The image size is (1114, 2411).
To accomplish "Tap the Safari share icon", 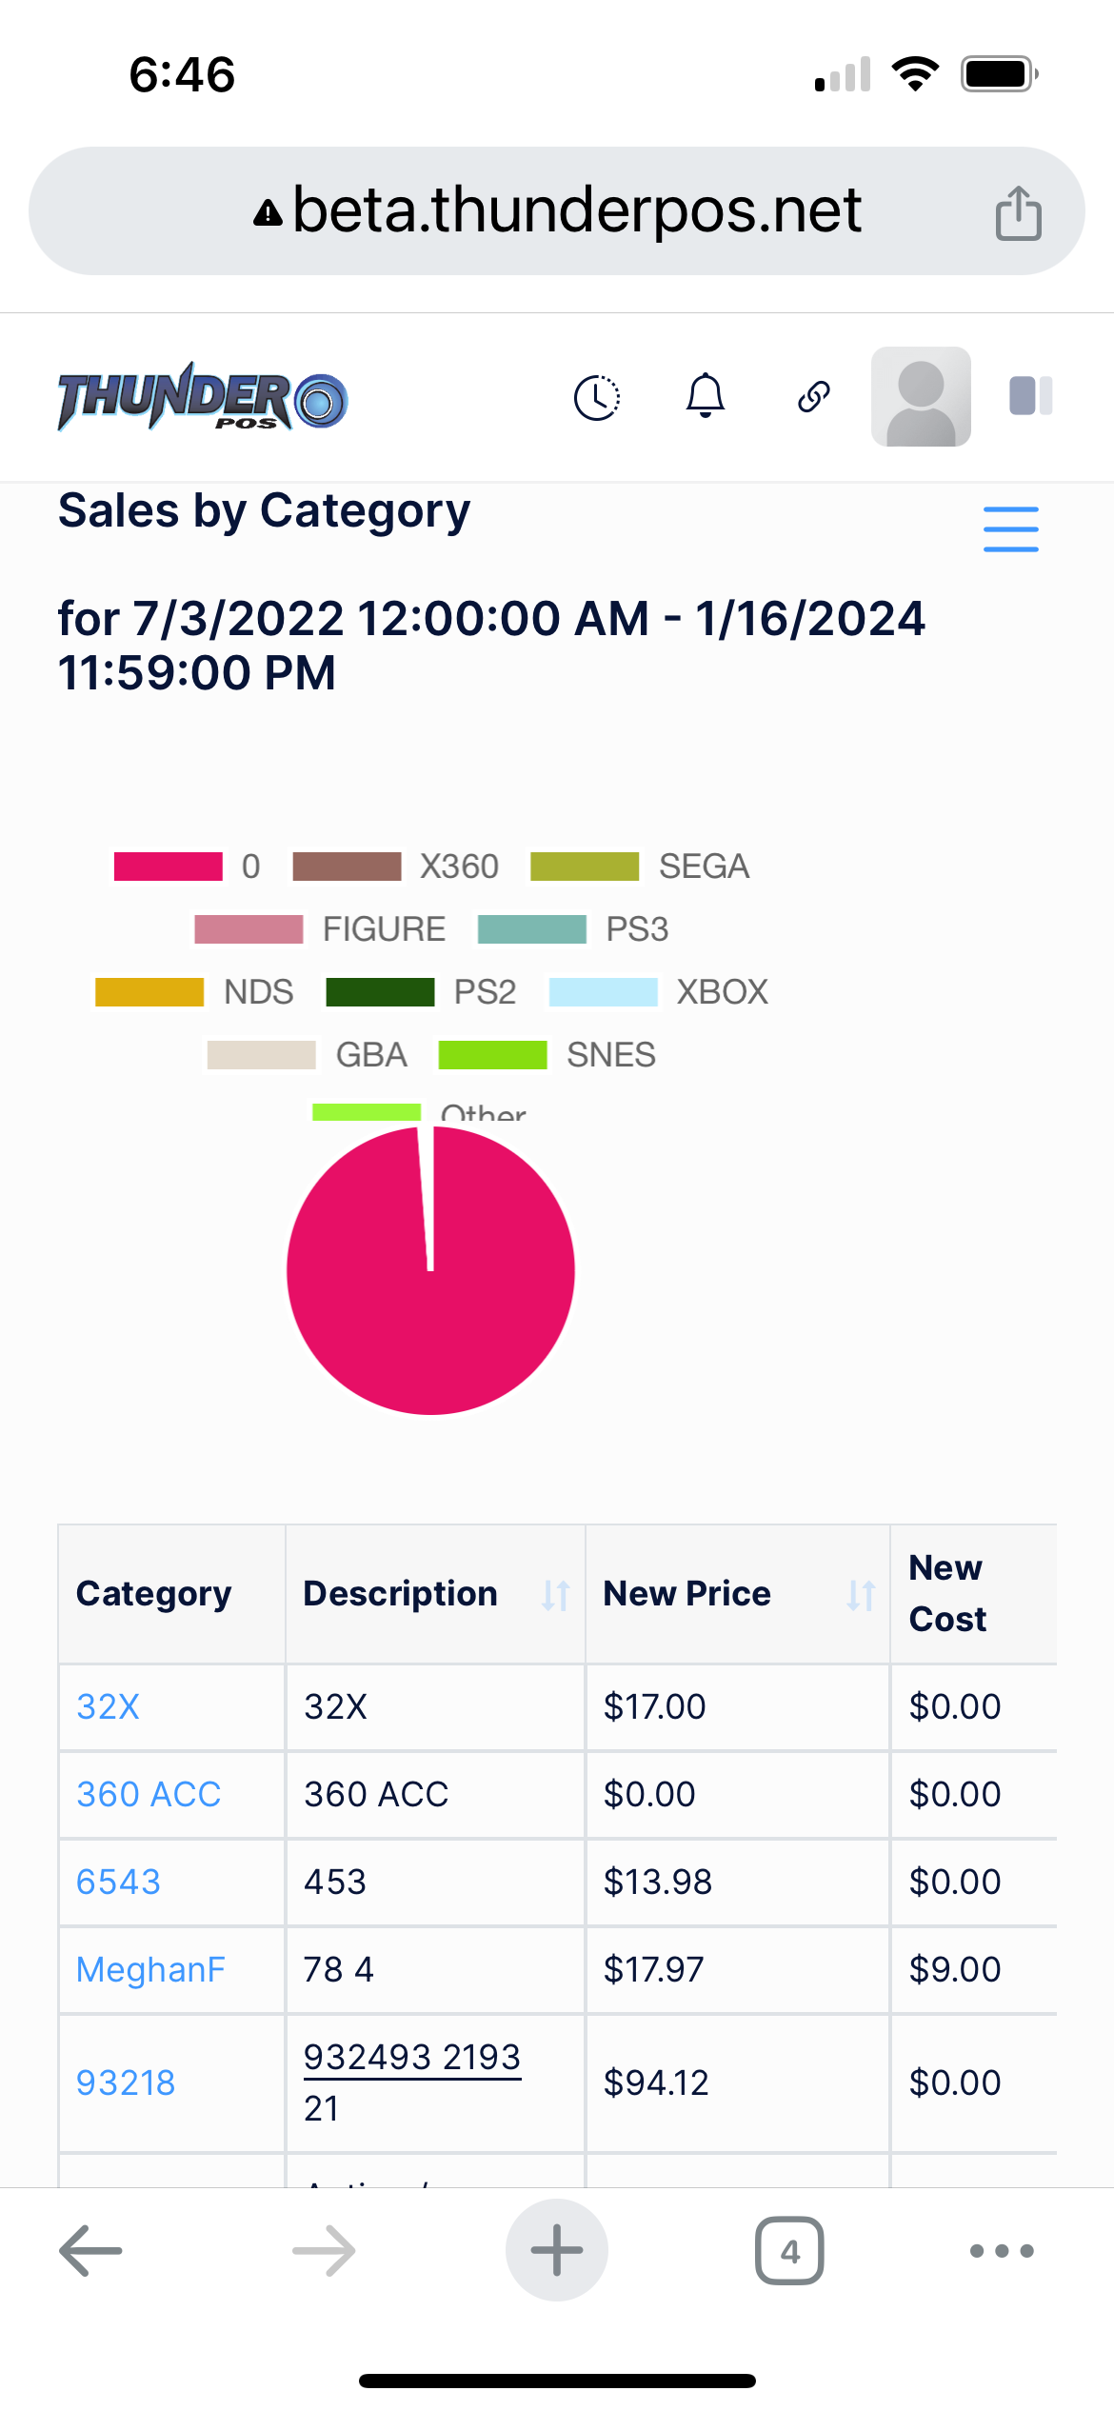I will (1020, 211).
